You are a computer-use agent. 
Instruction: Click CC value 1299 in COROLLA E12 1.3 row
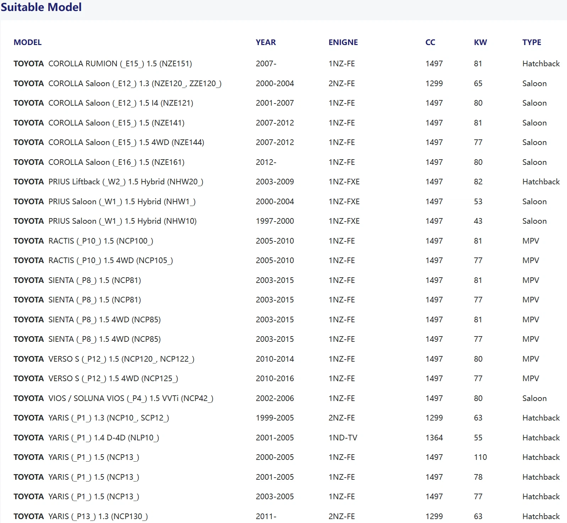[434, 84]
